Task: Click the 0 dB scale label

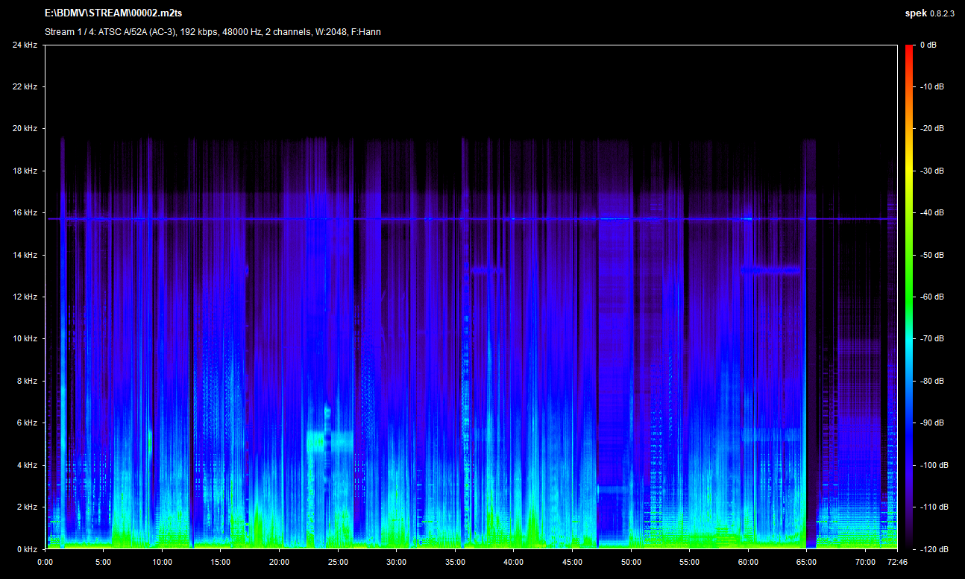Action: 928,45
